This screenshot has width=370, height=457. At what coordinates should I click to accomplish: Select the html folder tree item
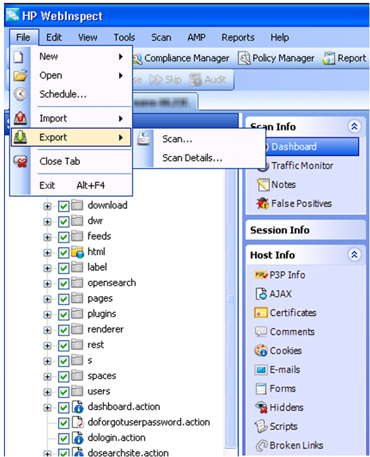click(96, 251)
